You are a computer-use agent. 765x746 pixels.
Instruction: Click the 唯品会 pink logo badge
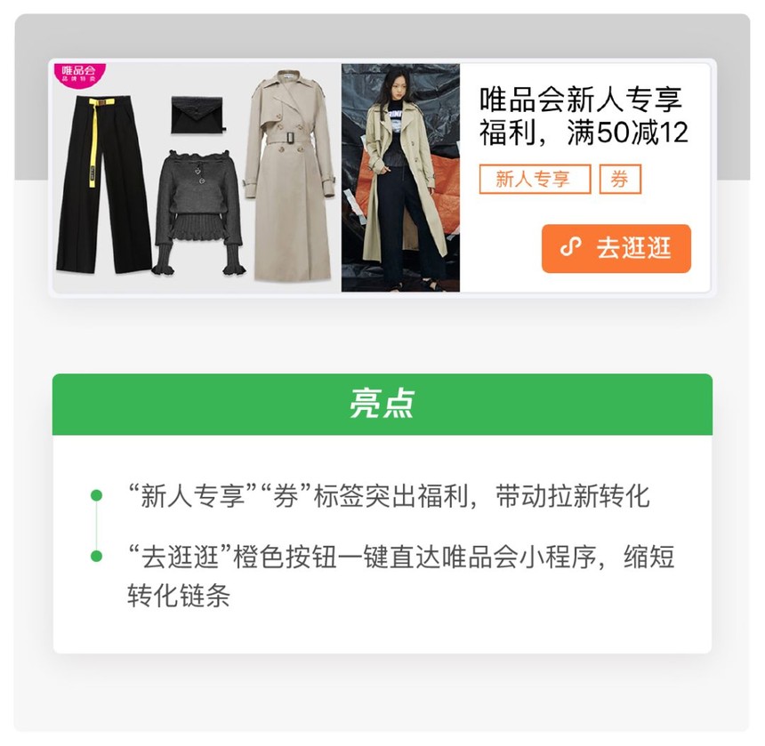[79, 75]
